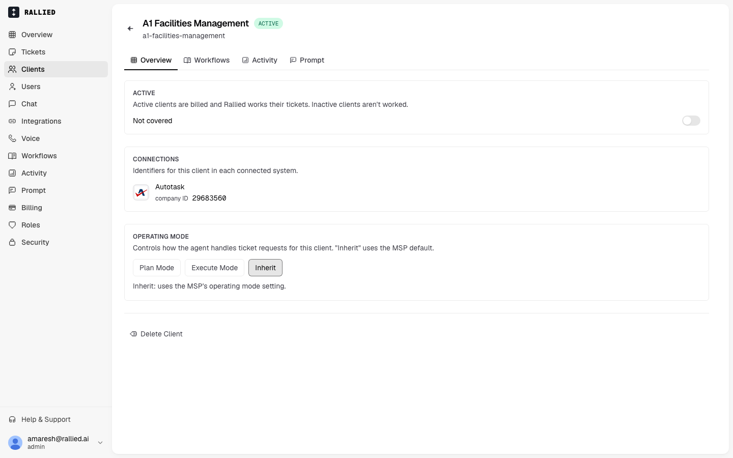Click the grid icon on Overview tab
This screenshot has height=458, width=733.
coord(134,60)
